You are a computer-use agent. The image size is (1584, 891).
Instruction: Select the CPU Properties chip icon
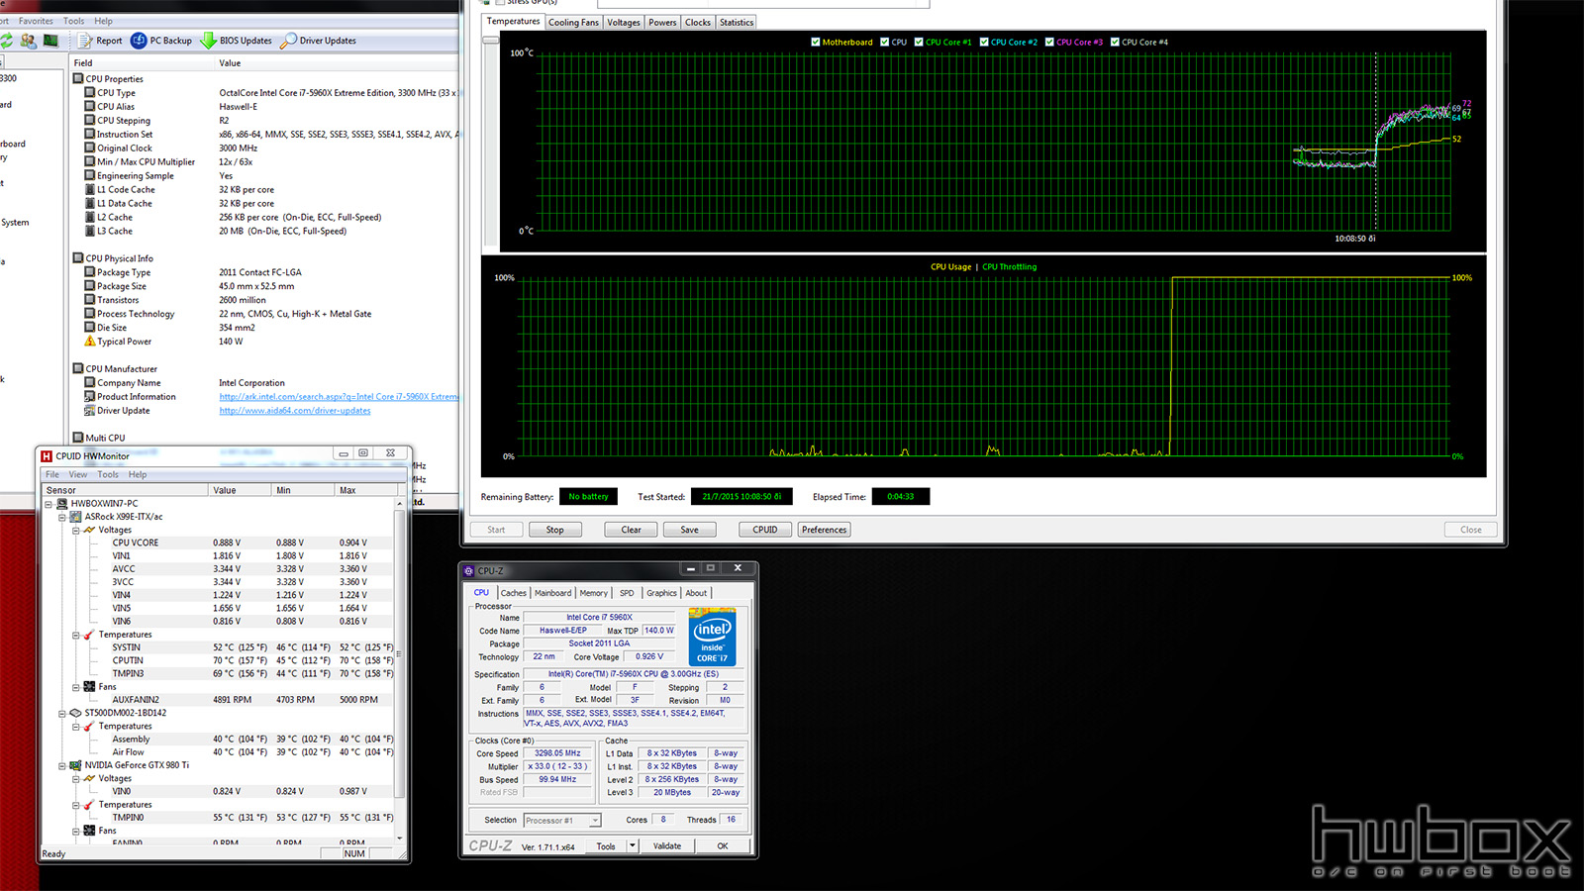click(78, 78)
